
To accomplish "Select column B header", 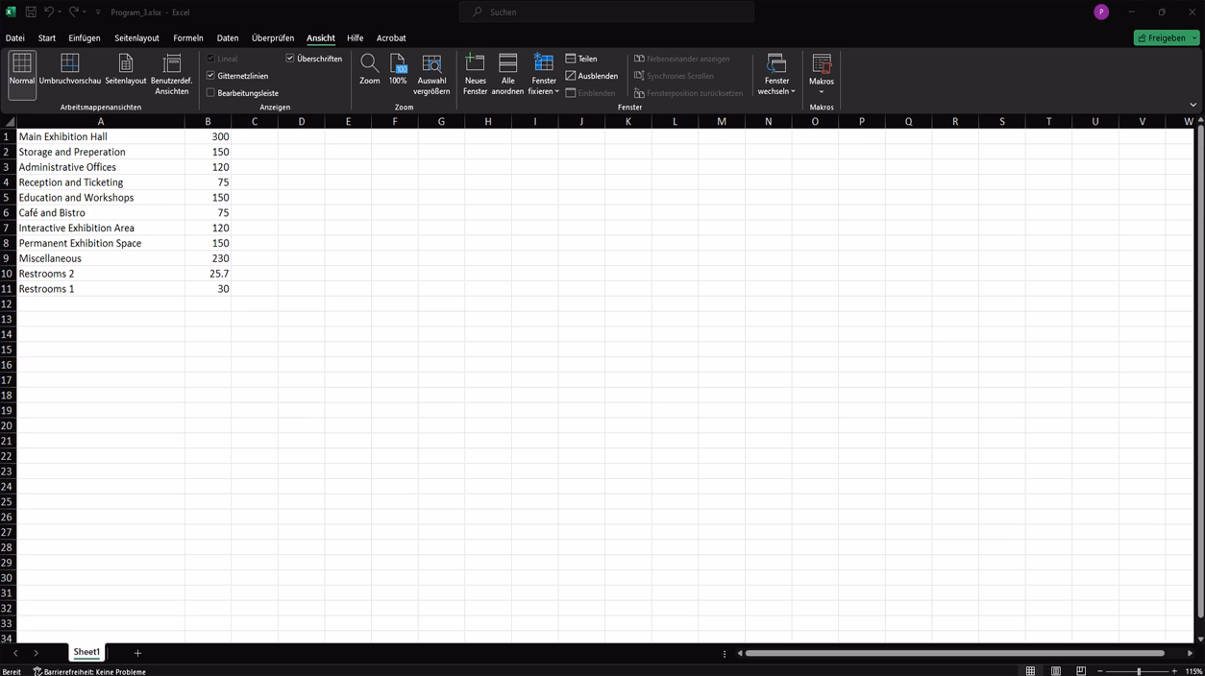I will click(208, 122).
